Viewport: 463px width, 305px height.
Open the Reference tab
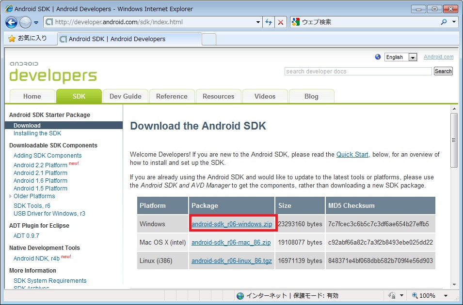tap(172, 97)
